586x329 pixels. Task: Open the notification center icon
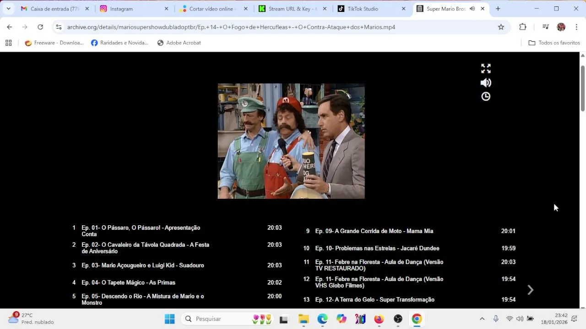574,319
